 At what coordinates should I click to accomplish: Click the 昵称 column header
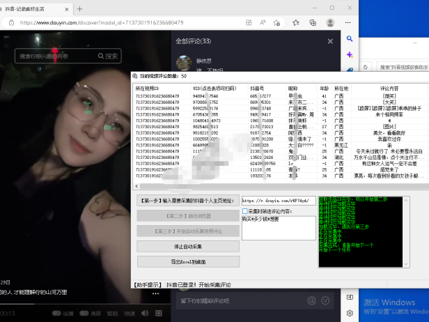tap(301, 89)
